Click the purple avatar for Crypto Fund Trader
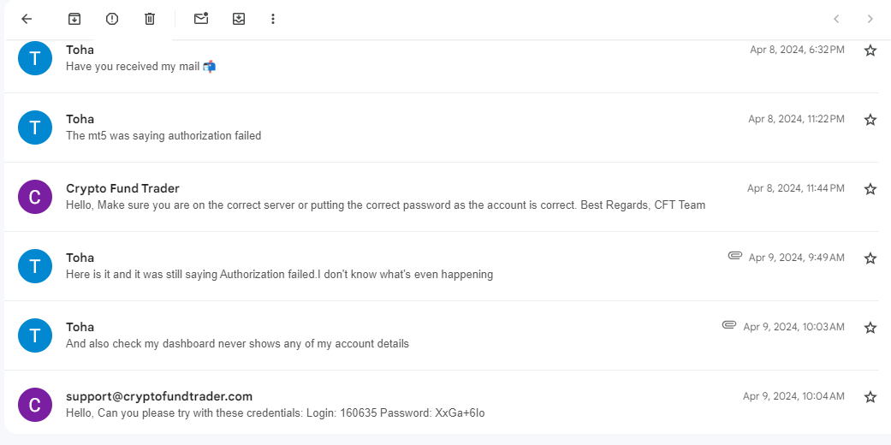The image size is (891, 445). [35, 197]
